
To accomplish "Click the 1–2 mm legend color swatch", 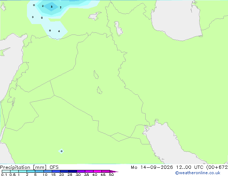I will pyautogui.click(x=23, y=171).
